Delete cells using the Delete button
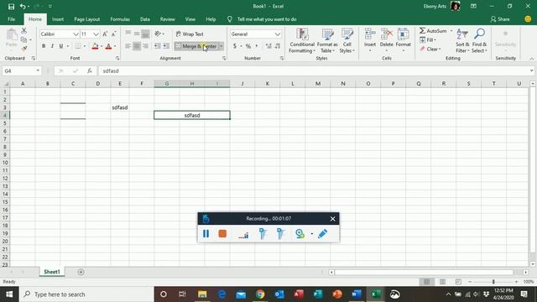The height and width of the screenshot is (302, 537). tap(386, 40)
